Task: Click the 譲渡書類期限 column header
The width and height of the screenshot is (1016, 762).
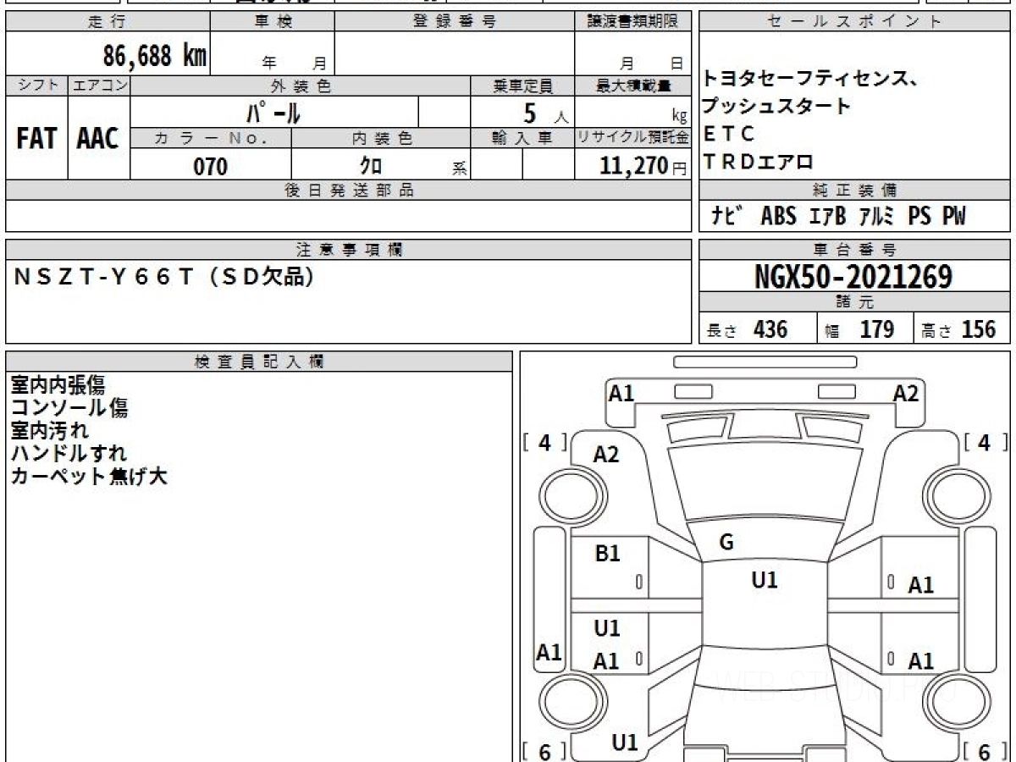Action: (x=632, y=22)
